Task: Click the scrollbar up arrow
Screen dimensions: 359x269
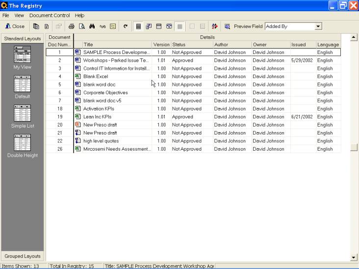Action: pyautogui.click(x=354, y=37)
